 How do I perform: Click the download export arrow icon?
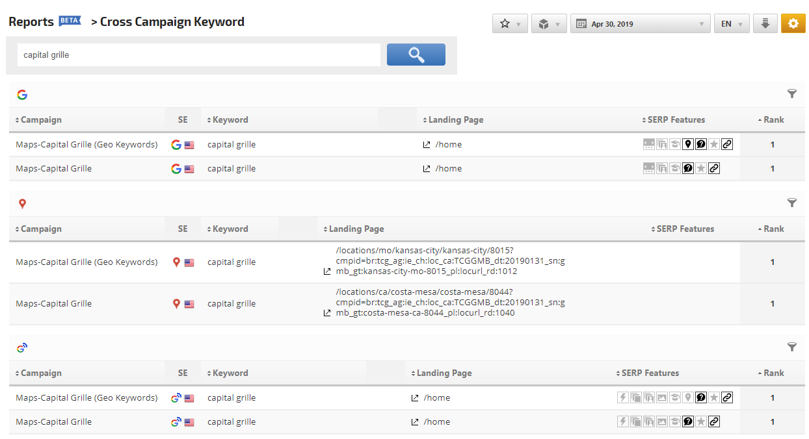pyautogui.click(x=765, y=24)
